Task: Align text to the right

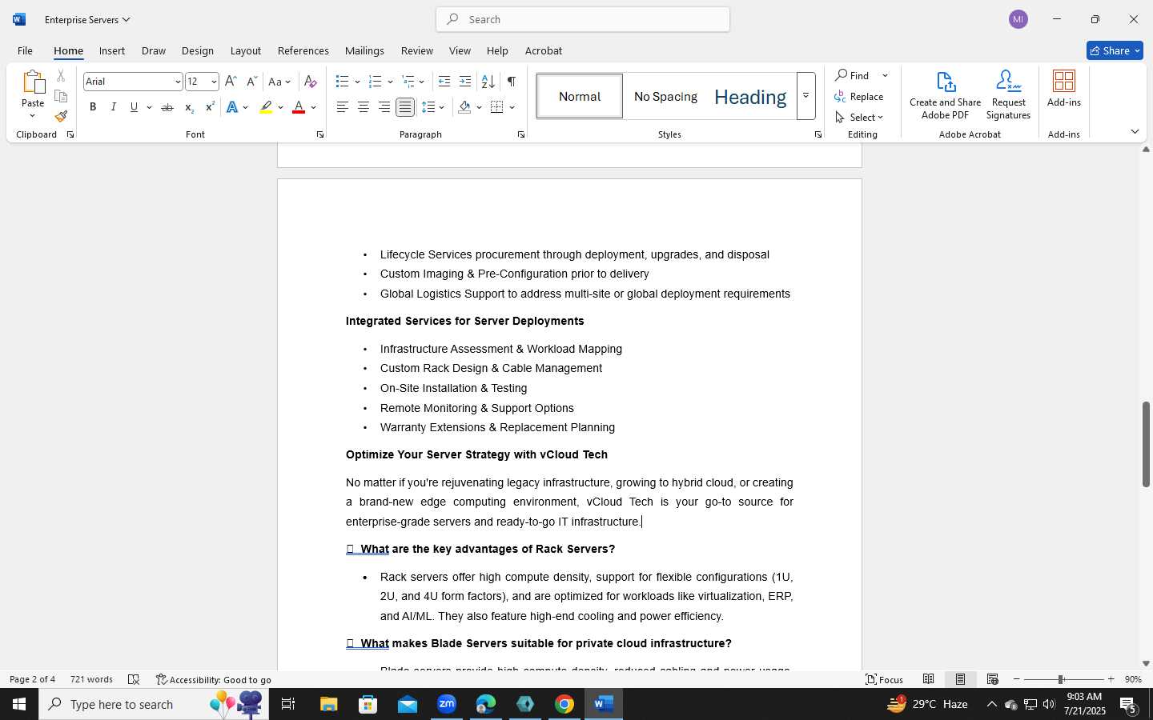Action: [384, 107]
